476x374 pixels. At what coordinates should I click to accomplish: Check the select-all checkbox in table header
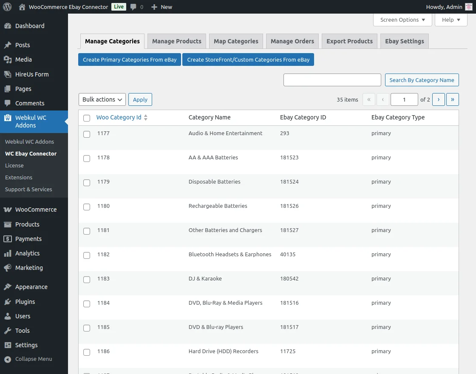pos(87,118)
